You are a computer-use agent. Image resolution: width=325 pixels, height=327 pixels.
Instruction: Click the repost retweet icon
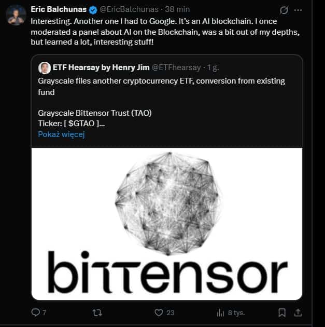click(96, 312)
